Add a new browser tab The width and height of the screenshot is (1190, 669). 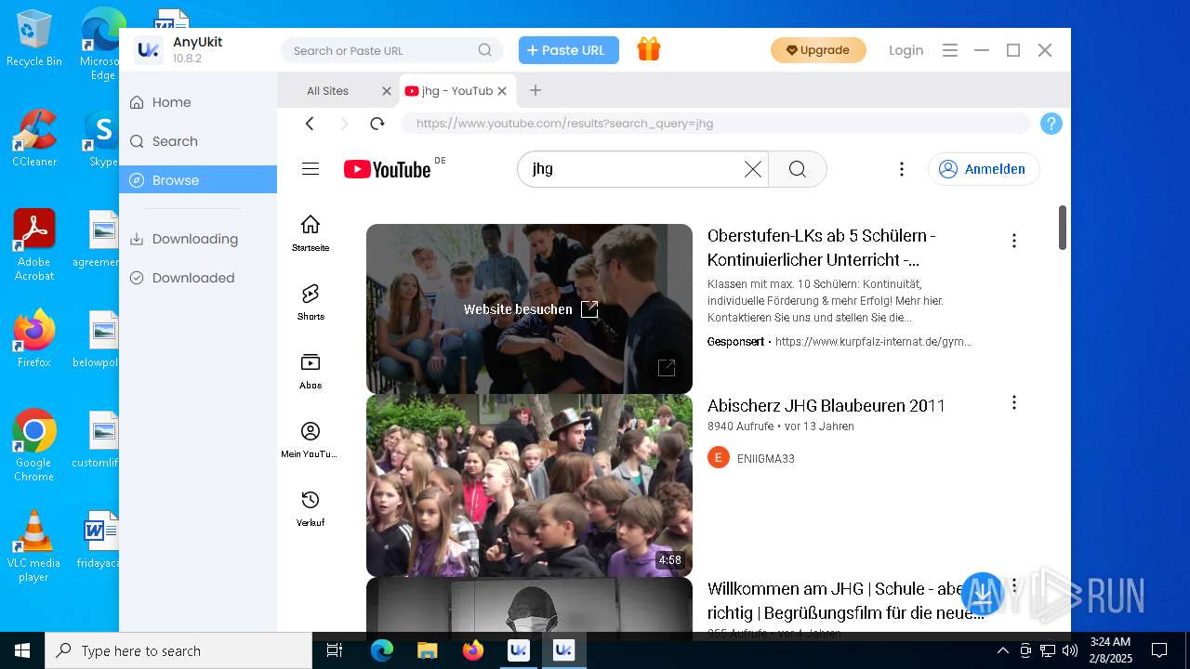[535, 90]
